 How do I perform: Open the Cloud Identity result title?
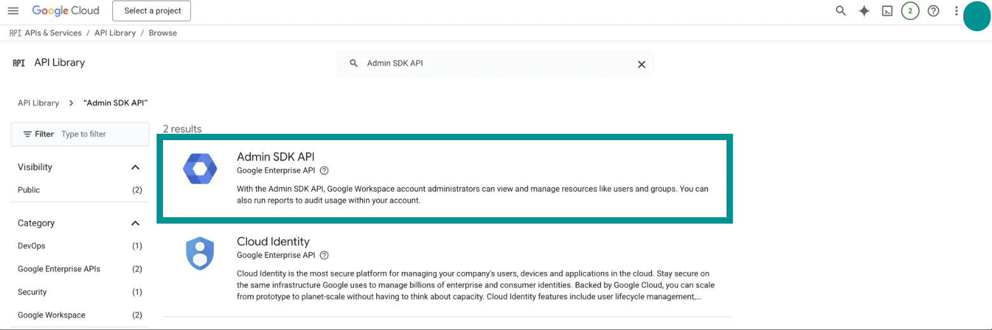(273, 241)
